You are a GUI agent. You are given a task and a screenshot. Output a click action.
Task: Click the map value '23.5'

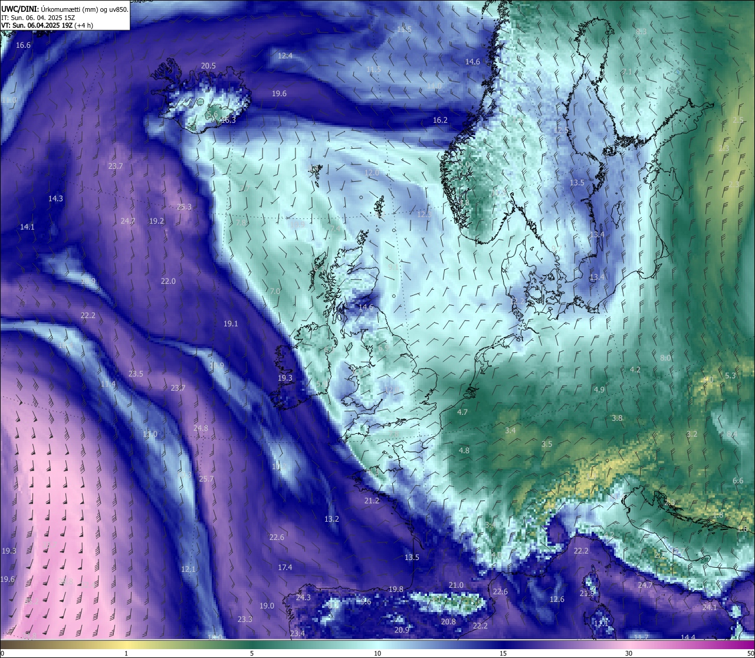136,374
